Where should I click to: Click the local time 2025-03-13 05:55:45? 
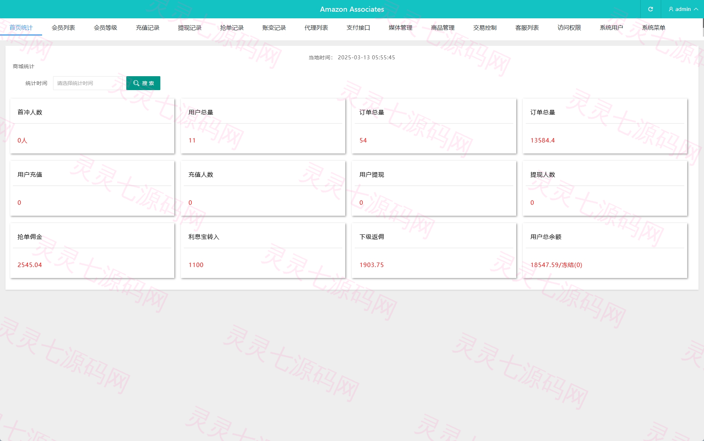tap(366, 58)
